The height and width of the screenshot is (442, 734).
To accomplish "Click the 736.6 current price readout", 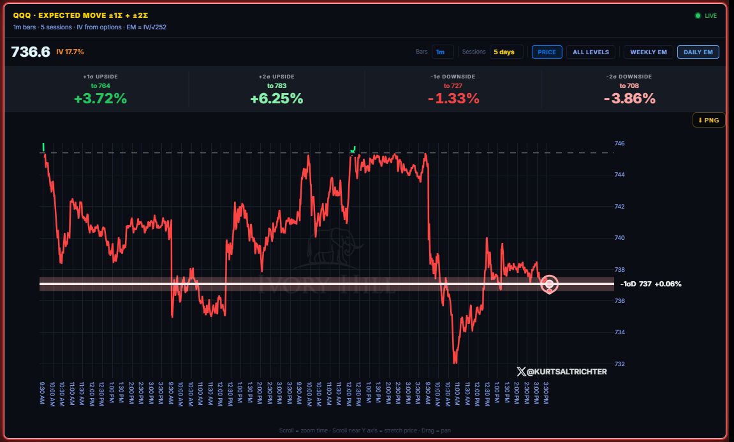I will point(31,52).
